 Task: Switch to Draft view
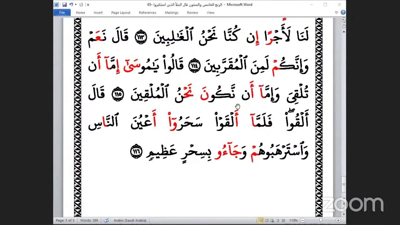coord(283,220)
